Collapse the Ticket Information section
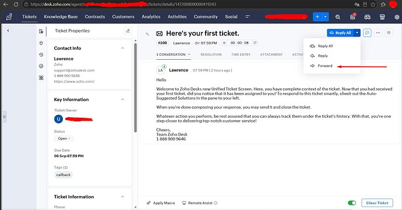This screenshot has height=210, width=402. [122, 197]
